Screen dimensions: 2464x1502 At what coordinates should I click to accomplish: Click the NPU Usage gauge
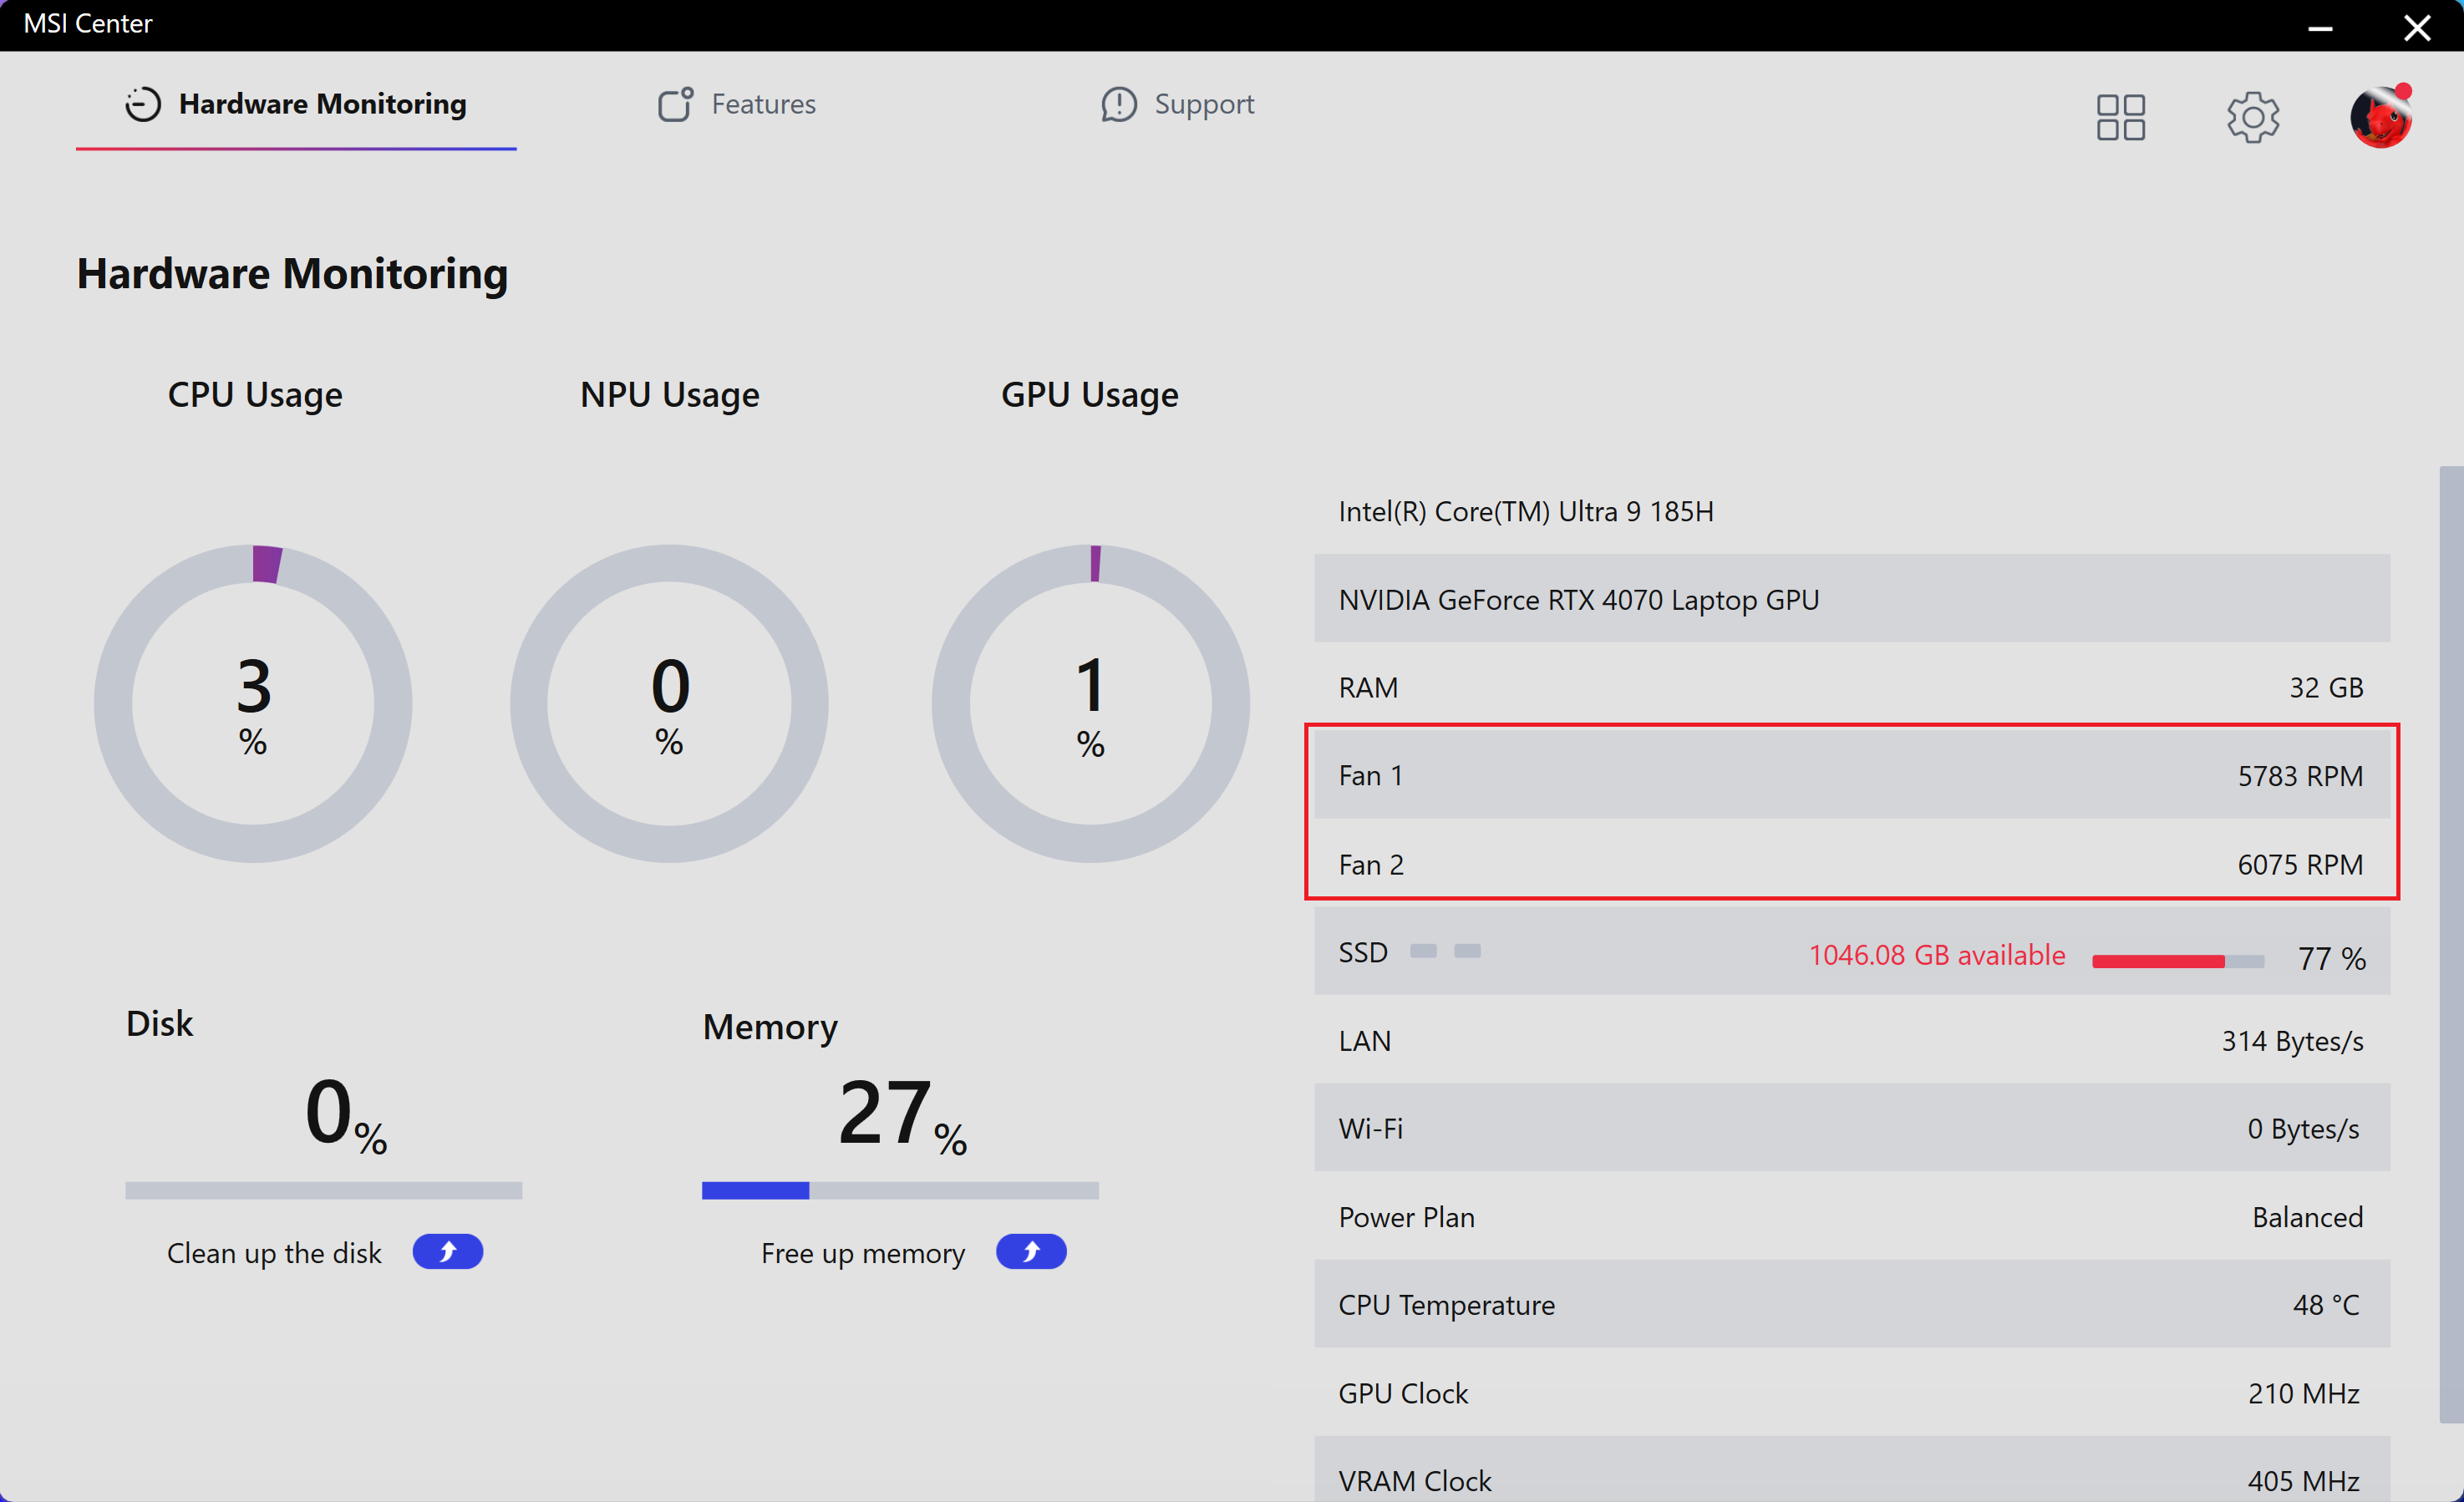pos(669,703)
